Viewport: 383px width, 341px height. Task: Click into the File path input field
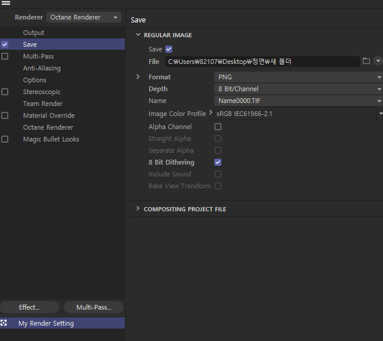click(262, 62)
